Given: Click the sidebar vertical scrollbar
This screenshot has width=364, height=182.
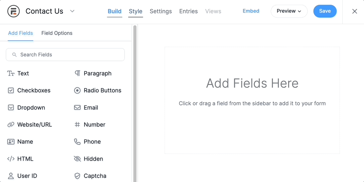Looking at the screenshot, I should click(135, 104).
